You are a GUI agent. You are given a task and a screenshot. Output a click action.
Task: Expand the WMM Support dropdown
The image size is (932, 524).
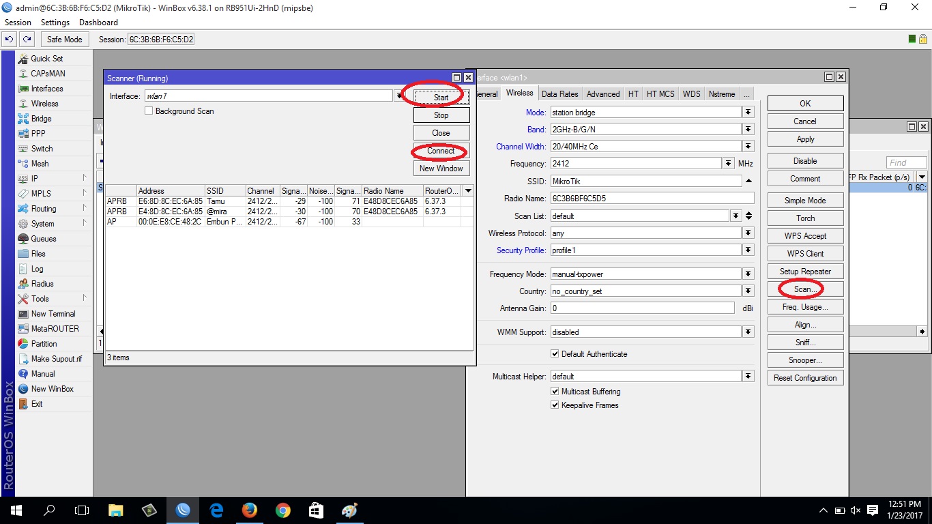tap(748, 332)
